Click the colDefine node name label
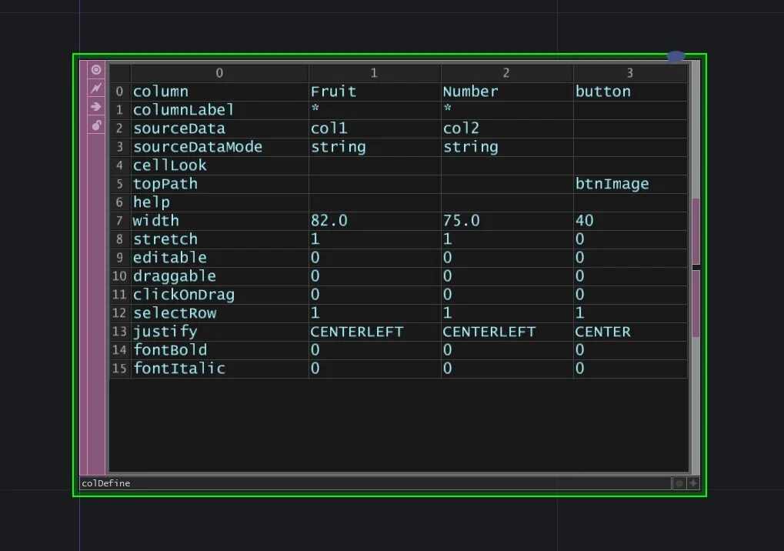The width and height of the screenshot is (784, 551). (106, 483)
